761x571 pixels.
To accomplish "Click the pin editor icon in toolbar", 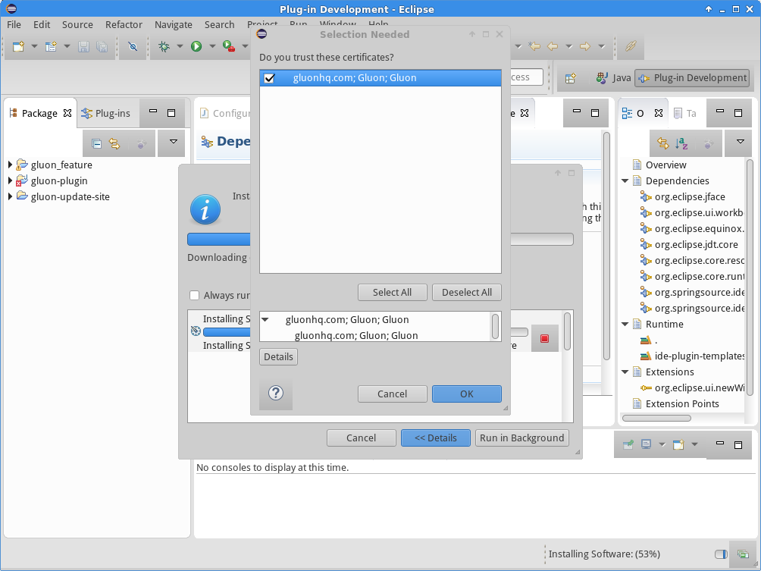I will tap(631, 46).
